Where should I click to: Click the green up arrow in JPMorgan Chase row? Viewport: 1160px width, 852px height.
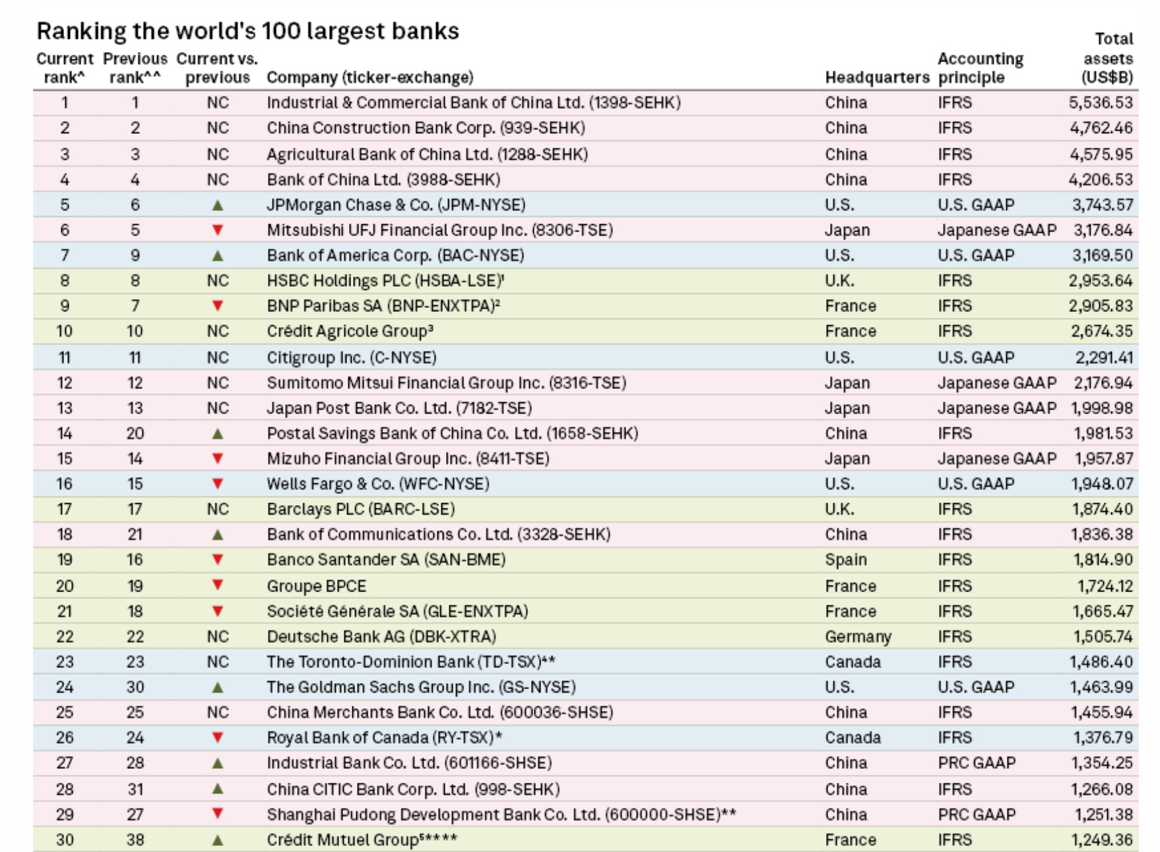[218, 205]
